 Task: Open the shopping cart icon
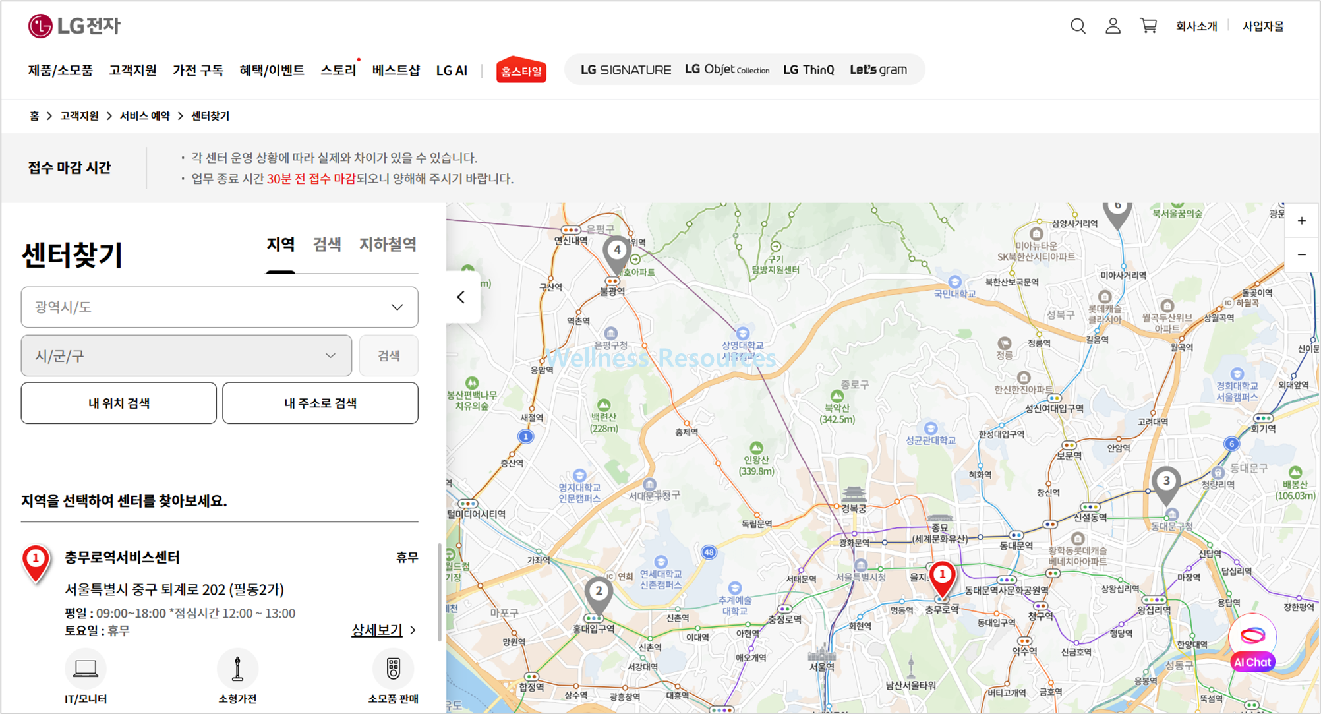pos(1148,26)
